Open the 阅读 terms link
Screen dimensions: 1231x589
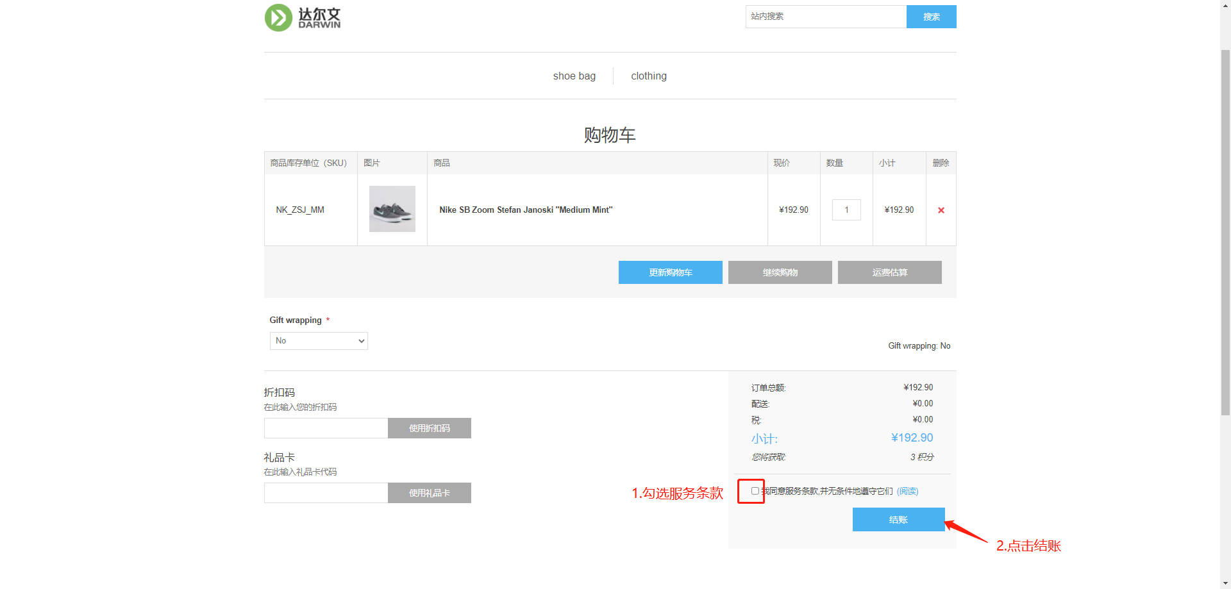coord(907,491)
